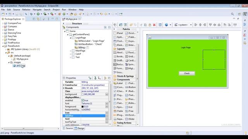Expand the CompareTwo project
The height and width of the screenshot is (139, 248).
coord(3,23)
